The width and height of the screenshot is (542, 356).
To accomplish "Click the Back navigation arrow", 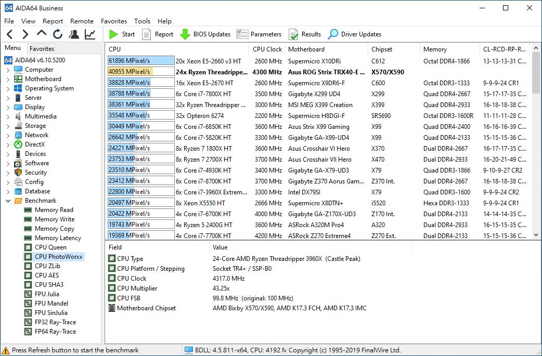I will coord(10,34).
